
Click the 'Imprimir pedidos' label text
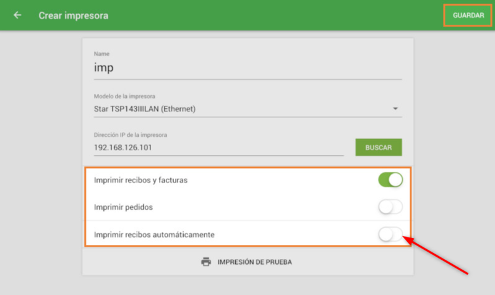123,207
